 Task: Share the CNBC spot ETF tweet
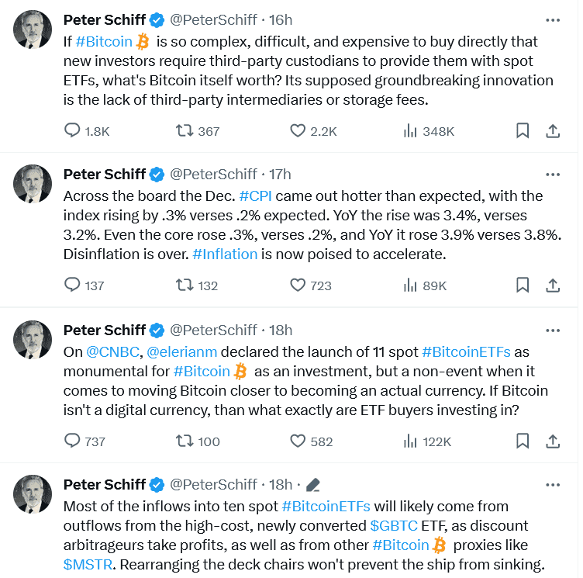click(x=553, y=441)
